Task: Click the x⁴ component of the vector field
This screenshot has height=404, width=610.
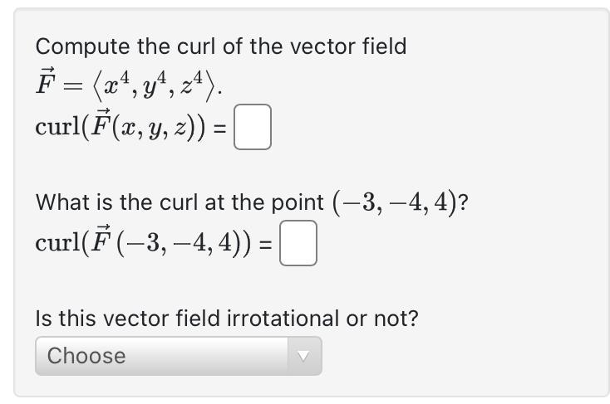Action: [x=116, y=85]
